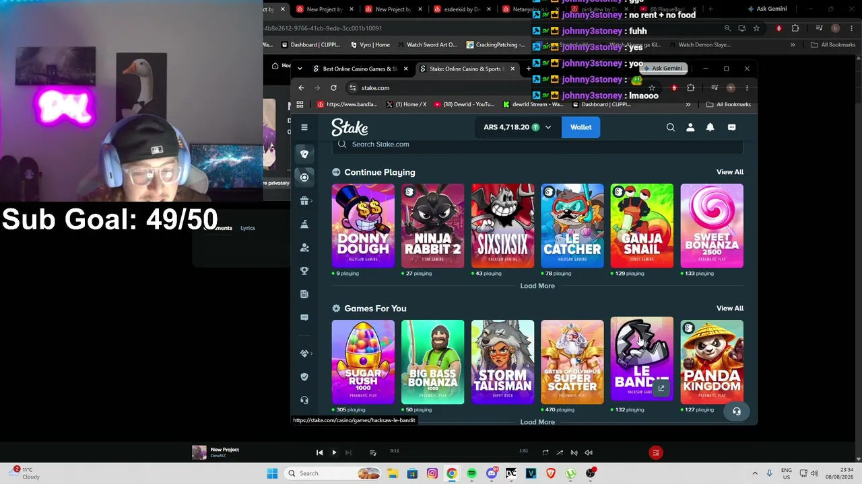Open the (38) Dewrld YouTube bookmark
This screenshot has height=484, width=862.
point(465,104)
